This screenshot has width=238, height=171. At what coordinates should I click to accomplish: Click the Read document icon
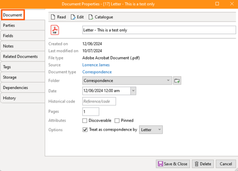[x=53, y=17]
